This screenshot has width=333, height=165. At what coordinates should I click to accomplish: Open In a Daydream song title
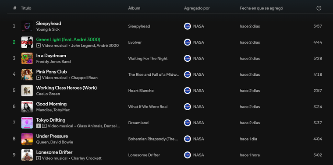click(51, 56)
